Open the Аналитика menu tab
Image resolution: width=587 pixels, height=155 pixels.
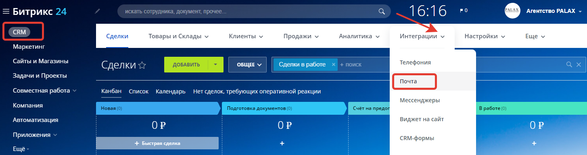[x=359, y=36]
